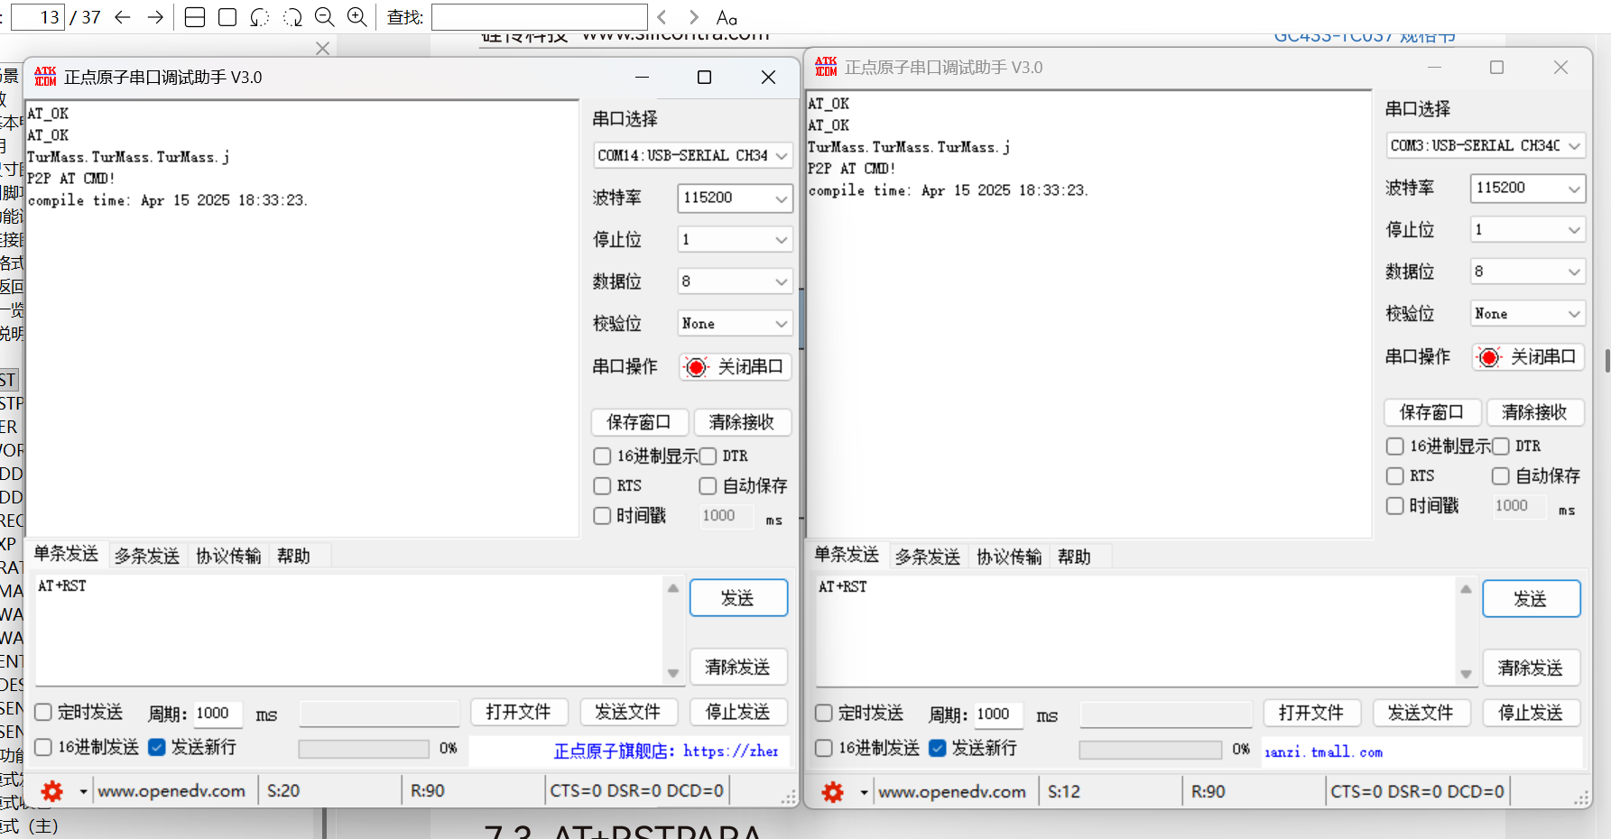Screen dimensions: 1611x839
Task: Switch PDF viewer to two-page layout
Action: tap(195, 17)
